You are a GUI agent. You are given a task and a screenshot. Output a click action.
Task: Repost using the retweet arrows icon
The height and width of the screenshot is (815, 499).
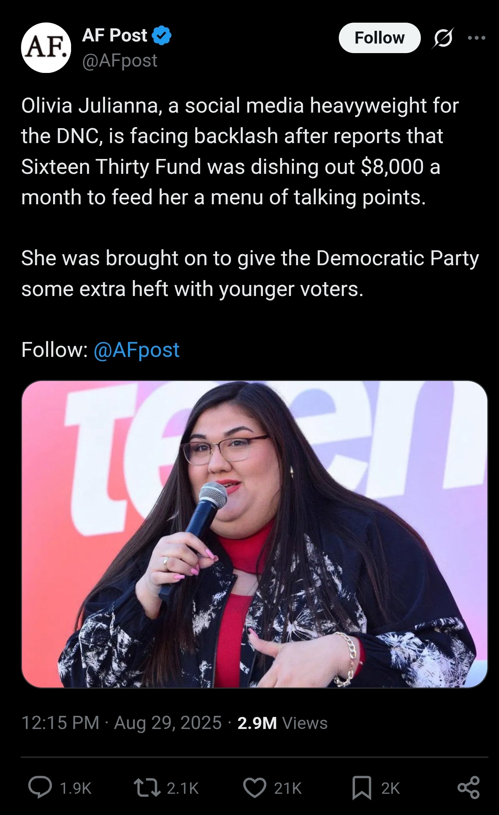pyautogui.click(x=147, y=788)
